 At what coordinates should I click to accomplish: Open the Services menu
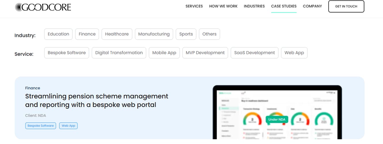194,6
